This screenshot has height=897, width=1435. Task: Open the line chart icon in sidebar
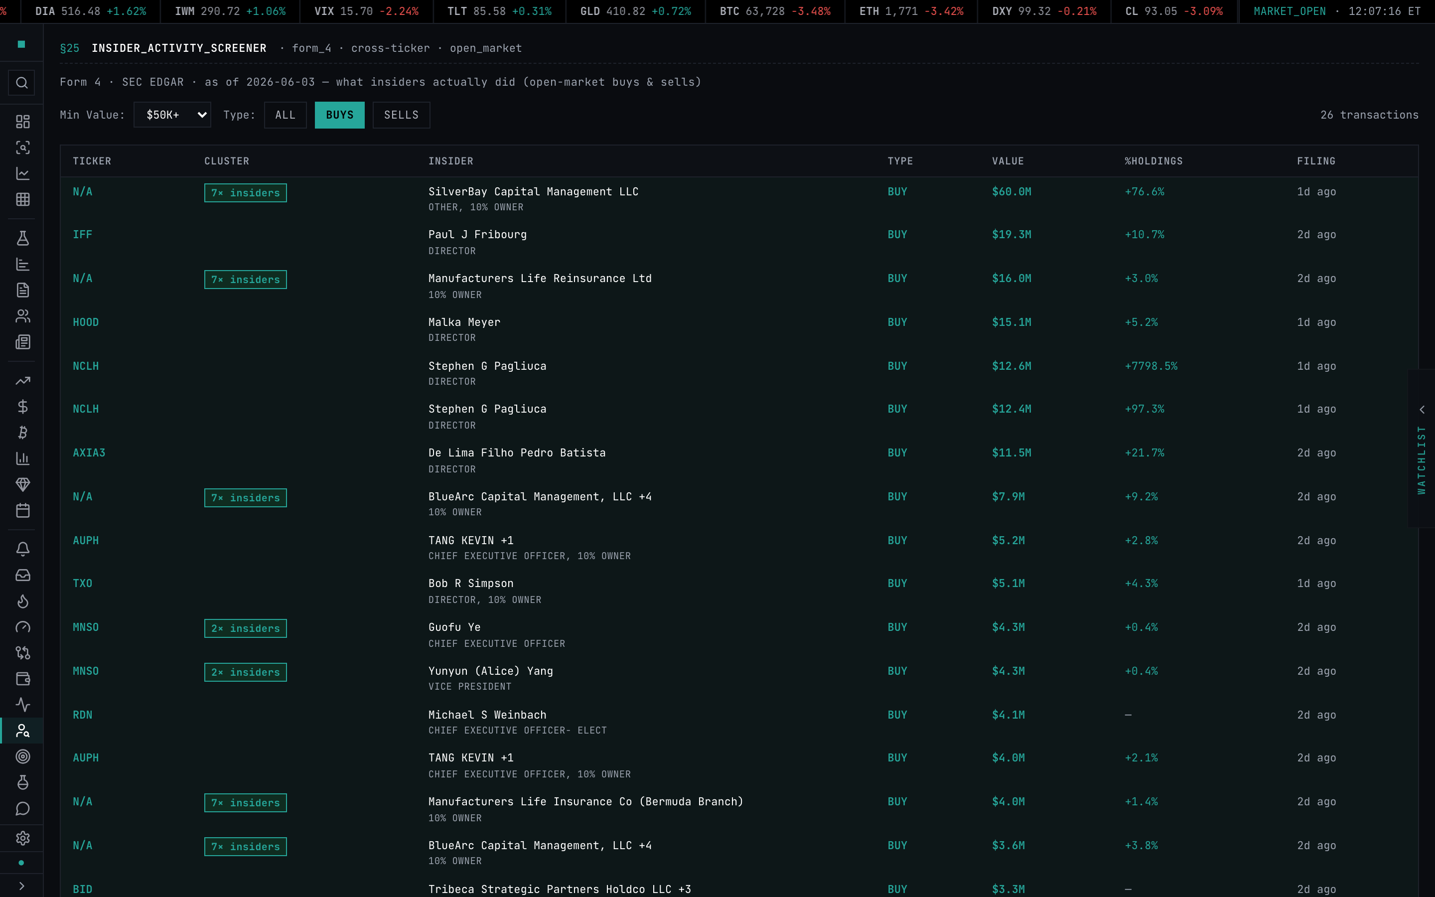pyautogui.click(x=22, y=174)
